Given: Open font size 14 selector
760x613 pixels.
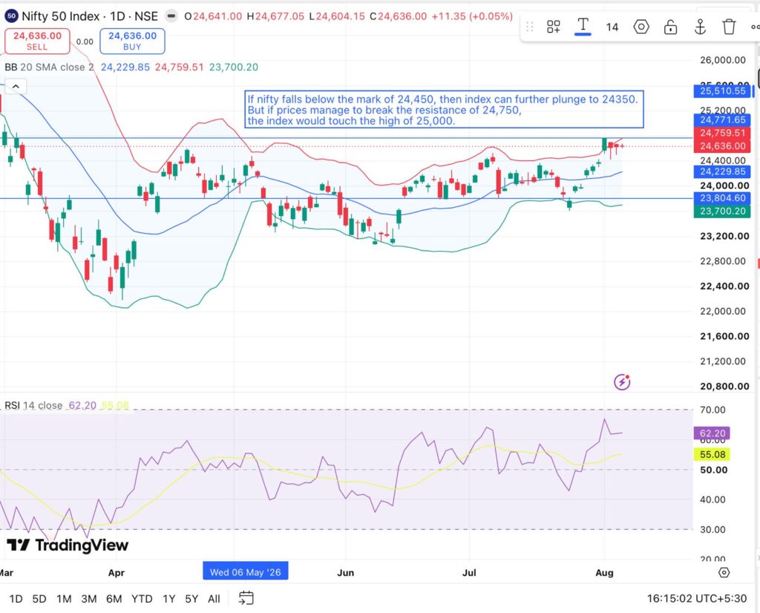Looking at the screenshot, I should click(x=612, y=27).
